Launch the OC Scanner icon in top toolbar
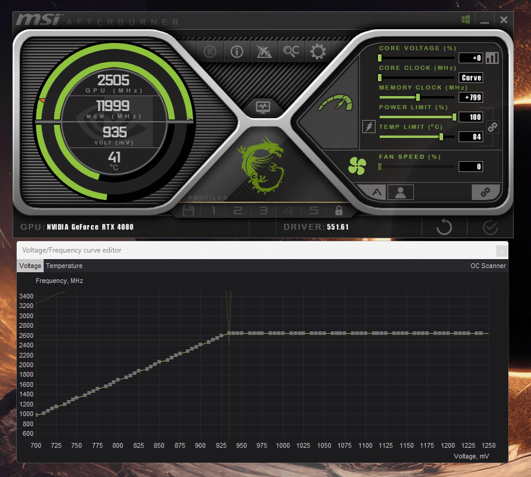This screenshot has height=477, width=531. click(291, 51)
